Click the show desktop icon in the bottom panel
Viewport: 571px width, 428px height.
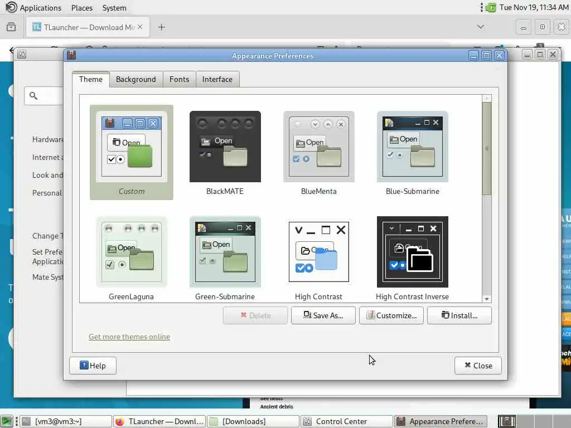7,421
